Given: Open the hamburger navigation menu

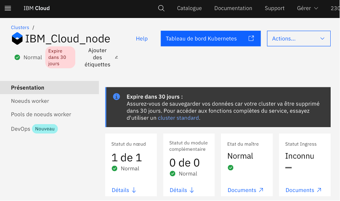Looking at the screenshot, I should (x=7, y=8).
